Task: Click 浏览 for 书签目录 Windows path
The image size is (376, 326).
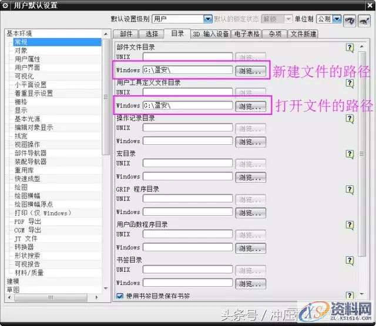Action: [251, 284]
